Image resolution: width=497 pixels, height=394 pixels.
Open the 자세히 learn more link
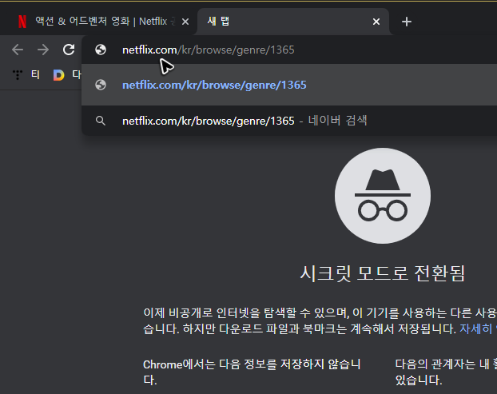(476, 328)
